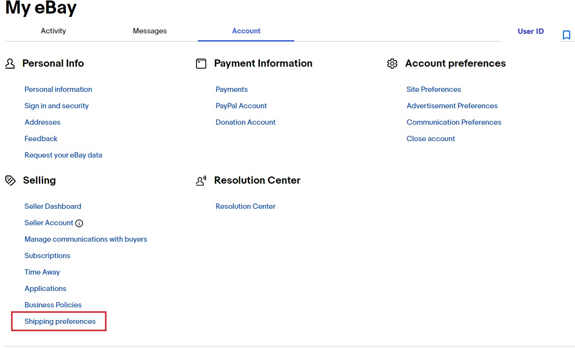Click the Account preferences heading
The width and height of the screenshot is (575, 349).
[455, 64]
